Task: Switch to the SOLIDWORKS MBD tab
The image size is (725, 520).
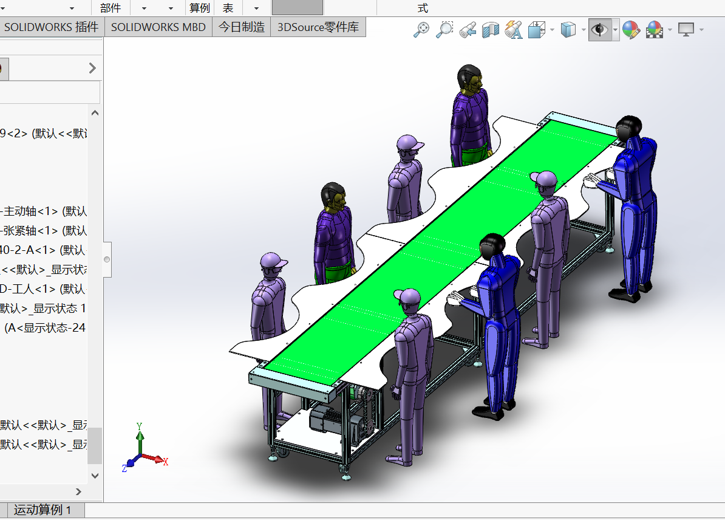Action: coord(158,27)
